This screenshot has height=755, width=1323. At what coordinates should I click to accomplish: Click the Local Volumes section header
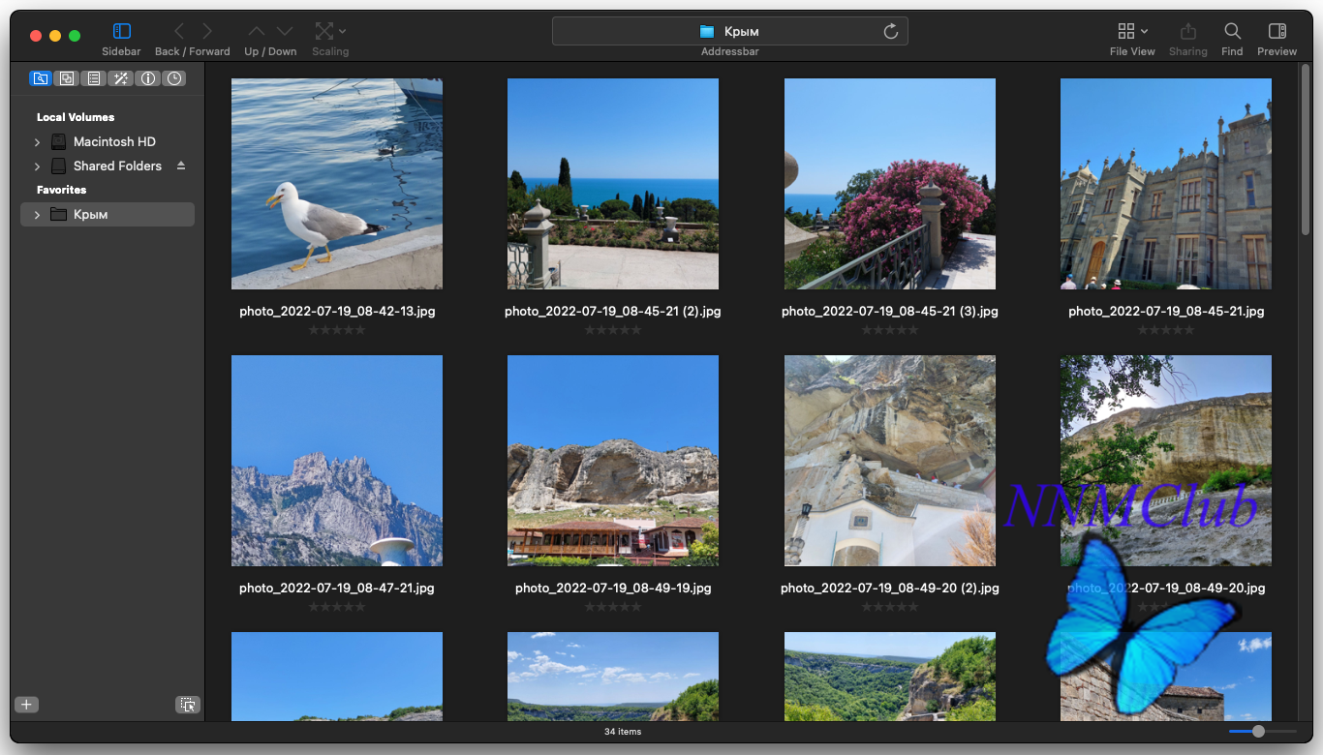coord(76,117)
